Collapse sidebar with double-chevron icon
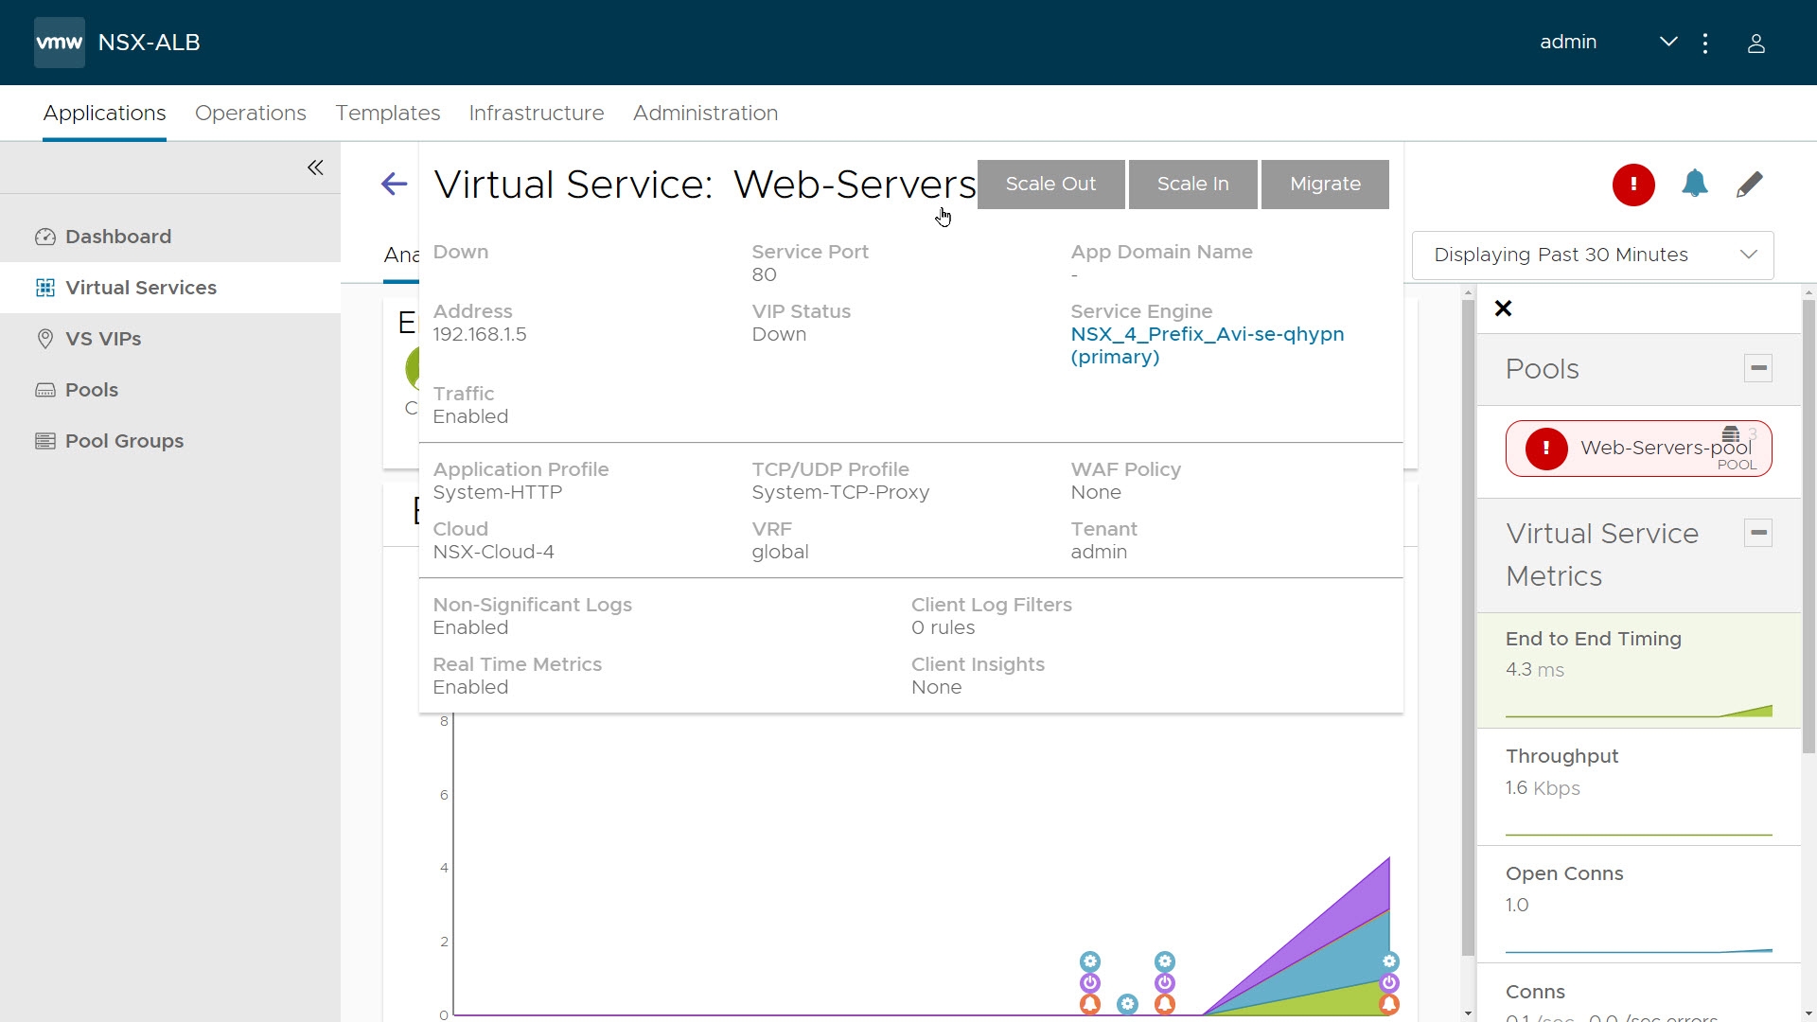 (315, 167)
